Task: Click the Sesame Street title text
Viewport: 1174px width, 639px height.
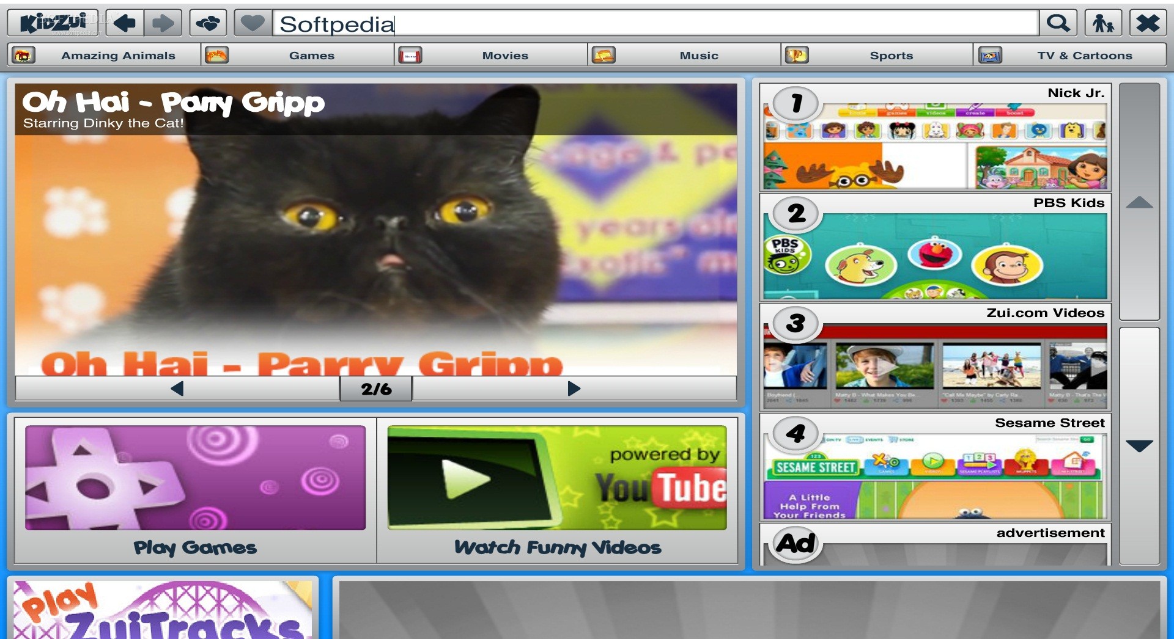Action: (x=1050, y=423)
